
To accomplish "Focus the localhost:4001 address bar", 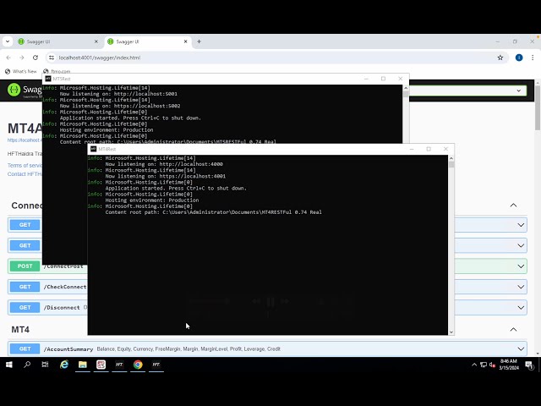I will point(276,58).
